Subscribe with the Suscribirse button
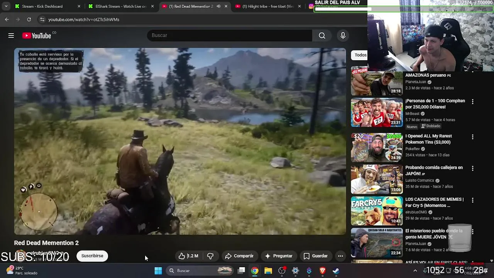 [92, 256]
